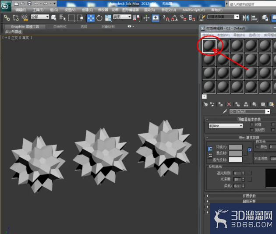This screenshot has width=276, height=234.
Task: Click Get Material icon in Material Editor
Action: pyautogui.click(x=205, y=104)
